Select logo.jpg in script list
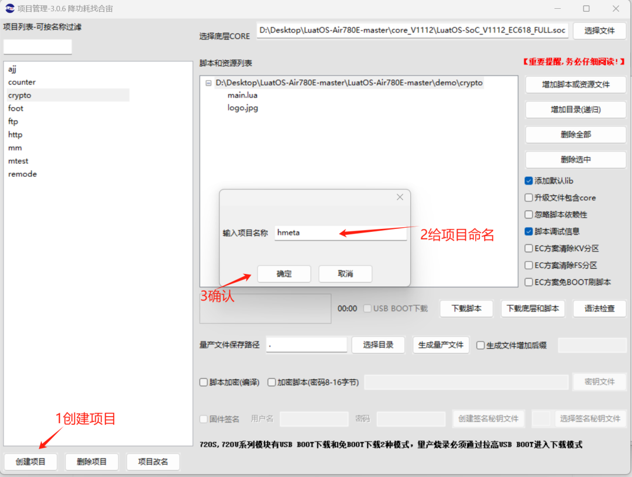This screenshot has width=632, height=477. [x=243, y=108]
